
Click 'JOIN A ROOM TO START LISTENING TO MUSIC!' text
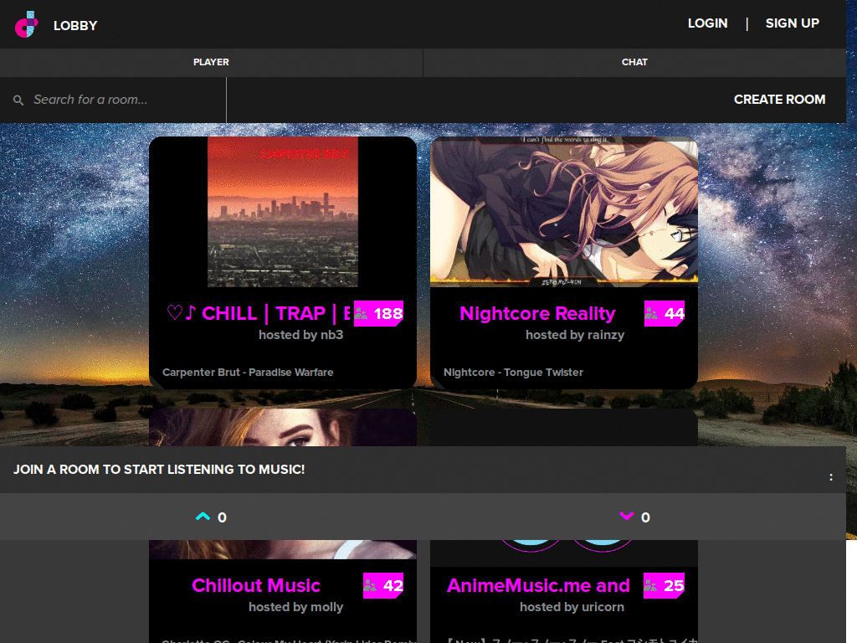coord(159,470)
